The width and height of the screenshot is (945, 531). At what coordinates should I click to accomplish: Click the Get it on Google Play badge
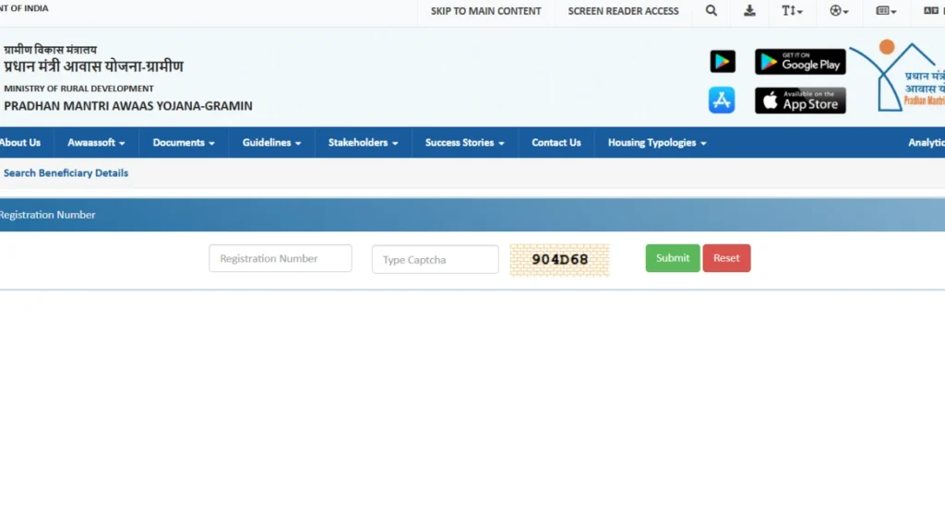click(800, 62)
